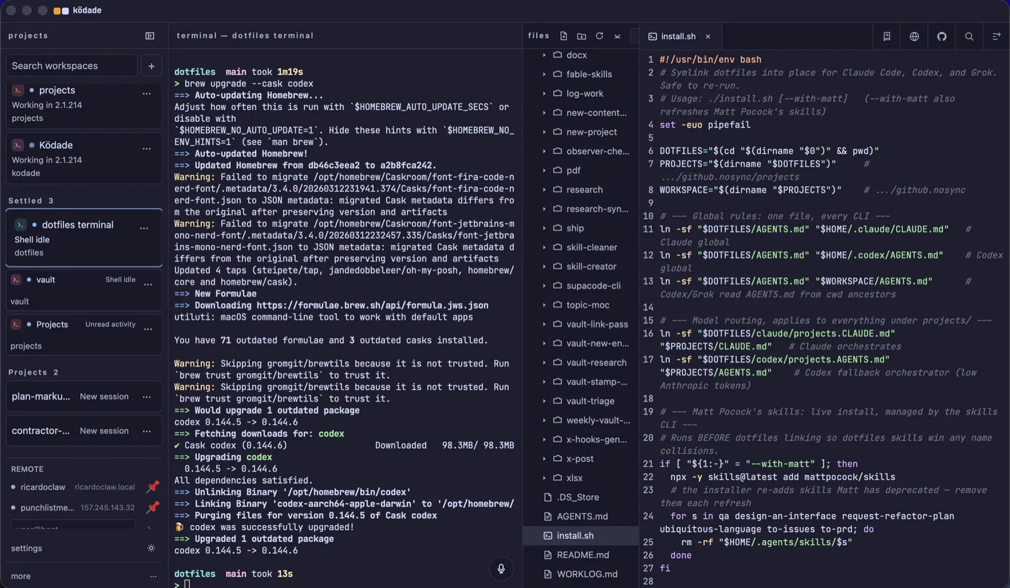
Task: Click the settings gear icon
Action: pos(151,548)
